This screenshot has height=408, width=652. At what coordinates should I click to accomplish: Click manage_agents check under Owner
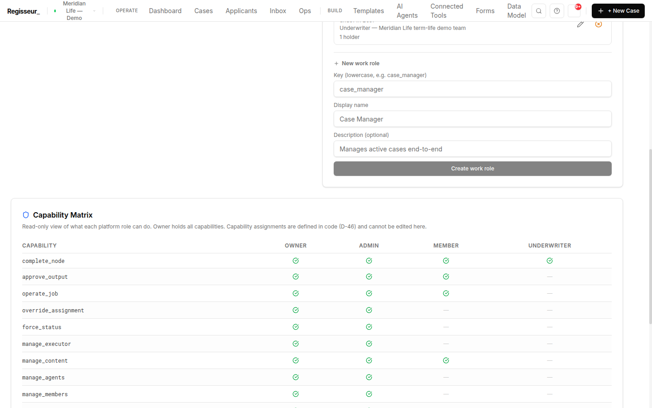(296, 377)
